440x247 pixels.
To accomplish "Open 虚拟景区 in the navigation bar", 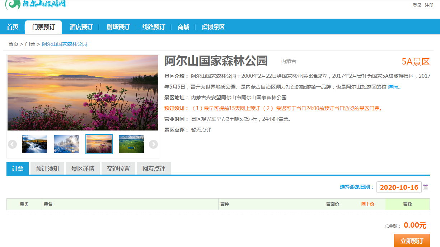I will point(213,27).
